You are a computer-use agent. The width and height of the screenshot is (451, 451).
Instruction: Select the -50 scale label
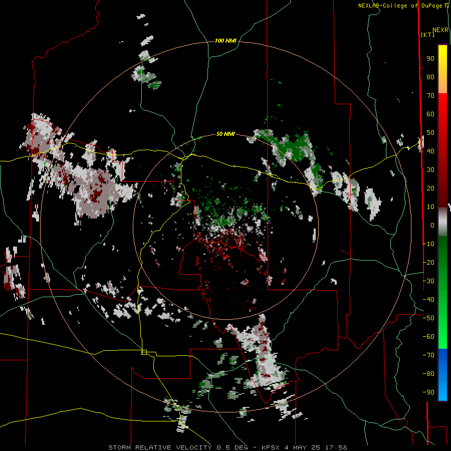(428, 318)
